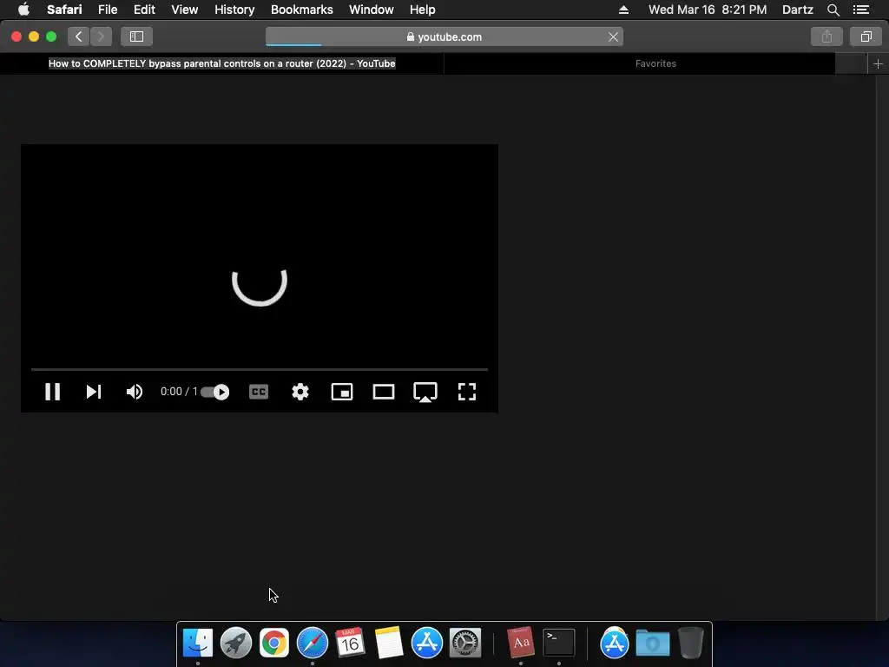Switch to the Favorites tab
This screenshot has height=667, width=889.
(x=656, y=63)
